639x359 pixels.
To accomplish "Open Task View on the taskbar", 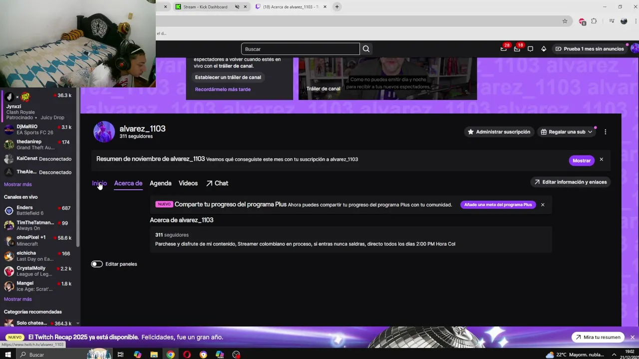I will coord(120,355).
